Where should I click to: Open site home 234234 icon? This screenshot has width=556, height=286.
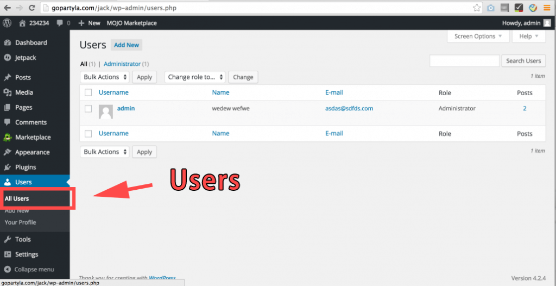[x=22, y=23]
